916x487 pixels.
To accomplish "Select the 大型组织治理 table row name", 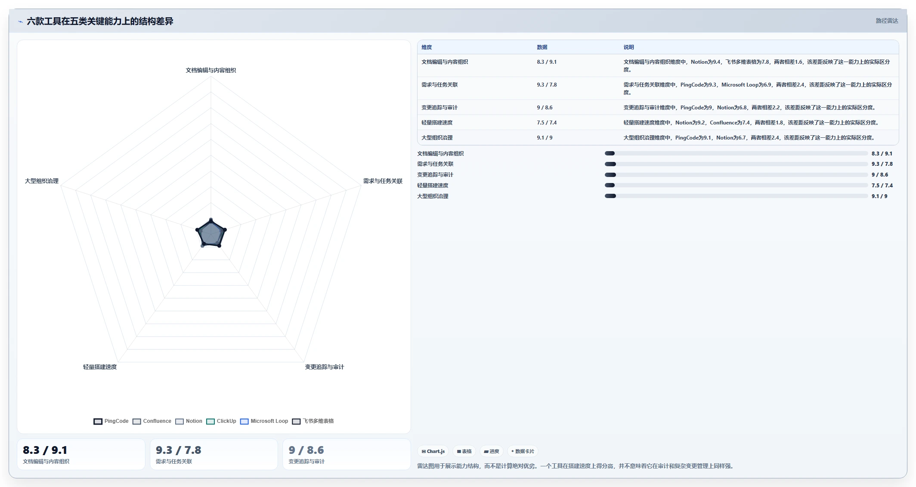I will point(437,138).
